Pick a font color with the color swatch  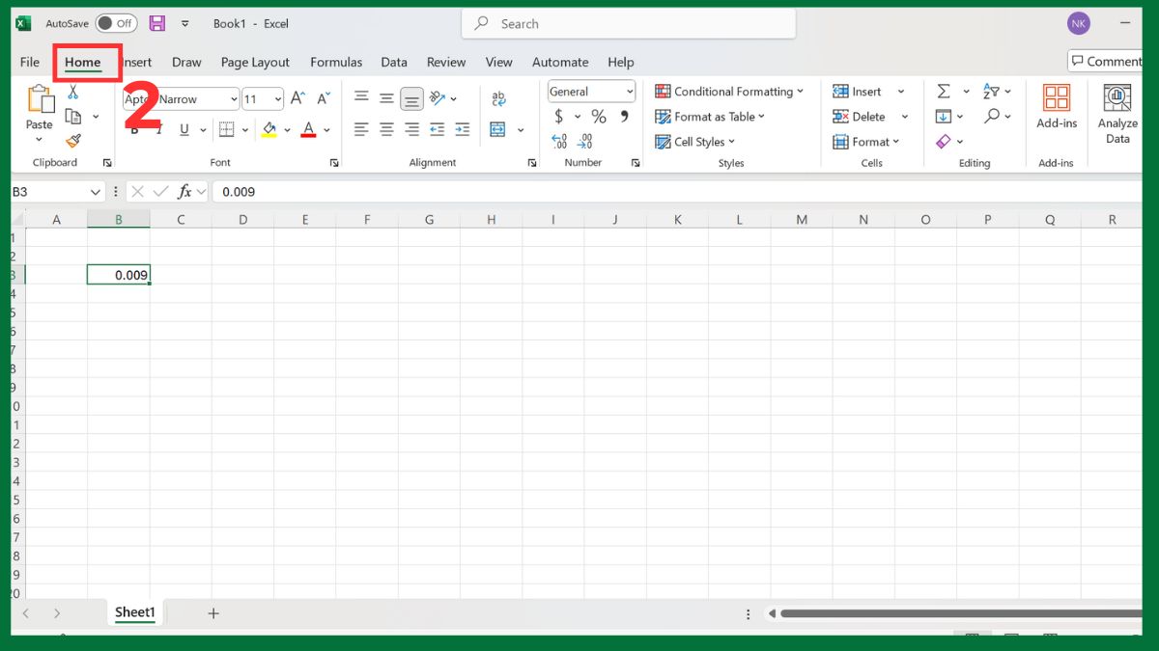pos(309,128)
